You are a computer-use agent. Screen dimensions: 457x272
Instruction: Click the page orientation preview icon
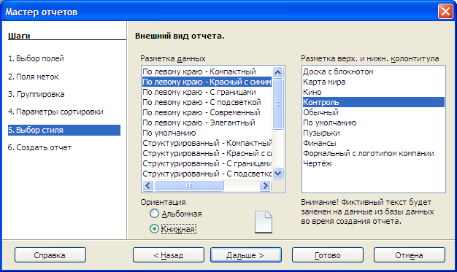[264, 222]
